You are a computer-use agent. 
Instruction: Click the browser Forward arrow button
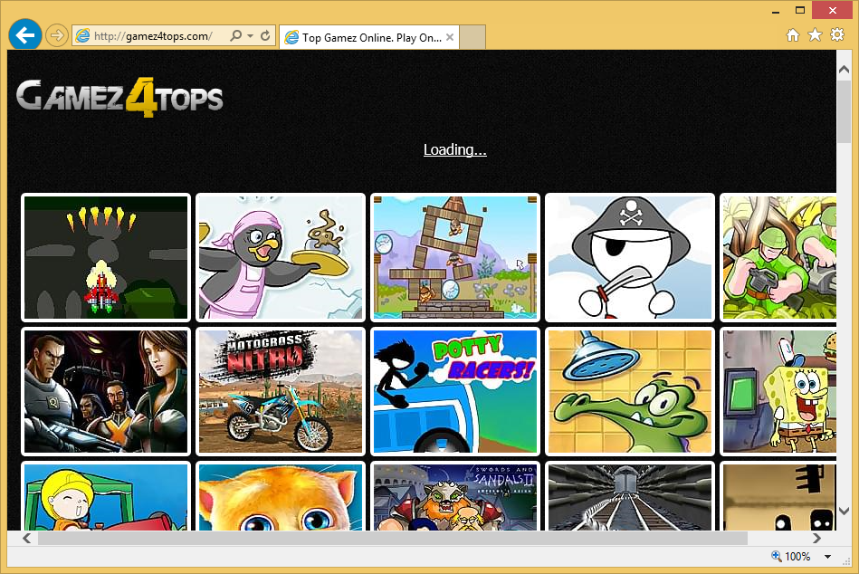[56, 35]
